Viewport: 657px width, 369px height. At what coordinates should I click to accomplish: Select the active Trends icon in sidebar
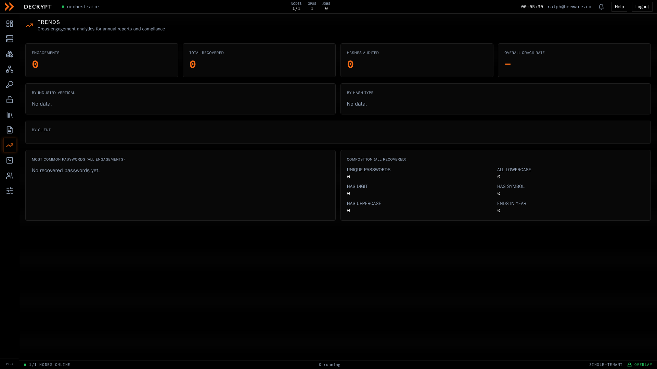click(x=10, y=145)
